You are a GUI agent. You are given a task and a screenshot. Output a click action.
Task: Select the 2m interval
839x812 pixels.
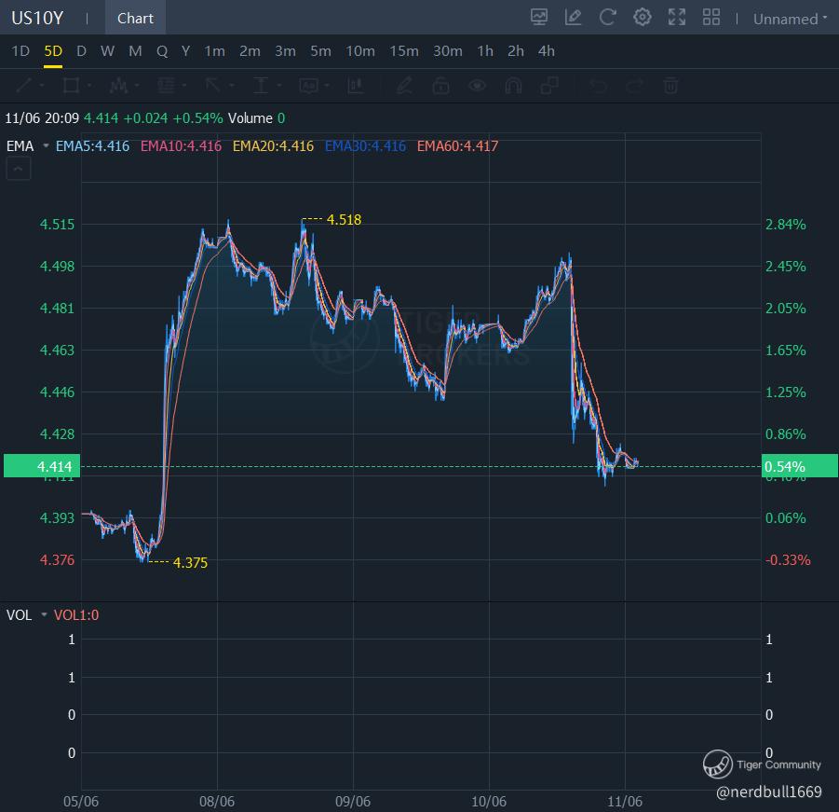[x=250, y=51]
